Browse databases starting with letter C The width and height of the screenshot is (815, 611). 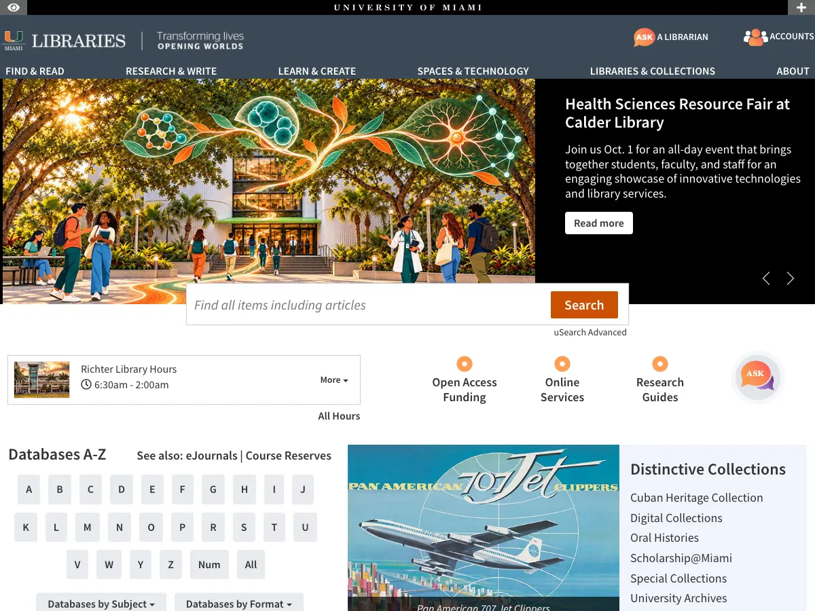pyautogui.click(x=90, y=489)
